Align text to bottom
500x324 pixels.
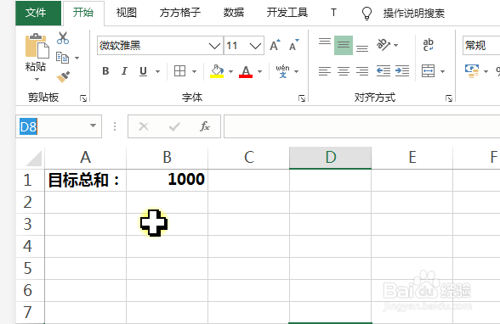[362, 48]
